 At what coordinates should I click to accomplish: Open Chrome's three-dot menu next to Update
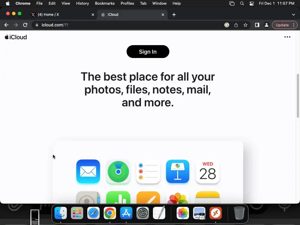tap(294, 25)
